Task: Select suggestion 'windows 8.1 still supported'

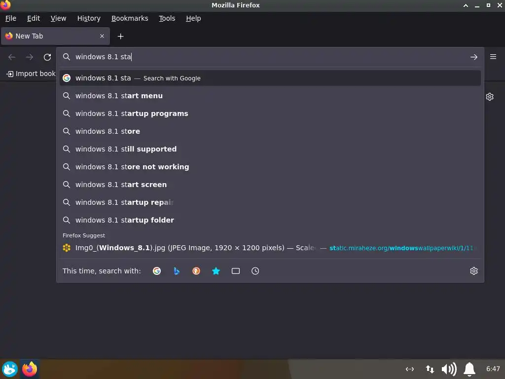Action: coord(270,149)
